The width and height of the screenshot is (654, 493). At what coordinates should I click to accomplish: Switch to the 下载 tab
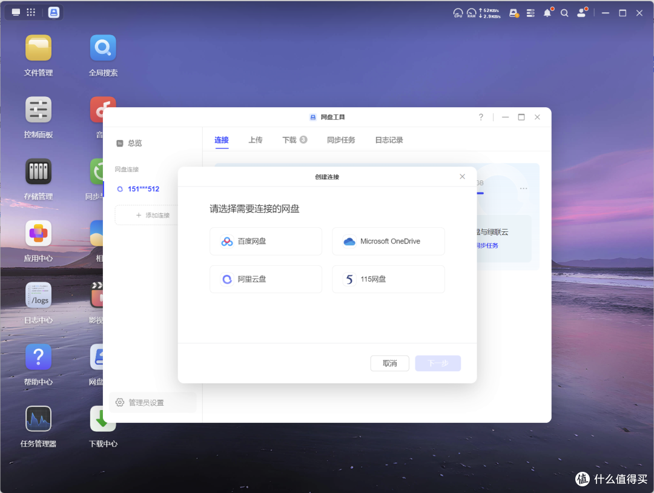click(294, 140)
